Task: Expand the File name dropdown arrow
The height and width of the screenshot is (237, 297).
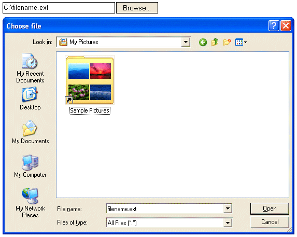Action: point(228,208)
